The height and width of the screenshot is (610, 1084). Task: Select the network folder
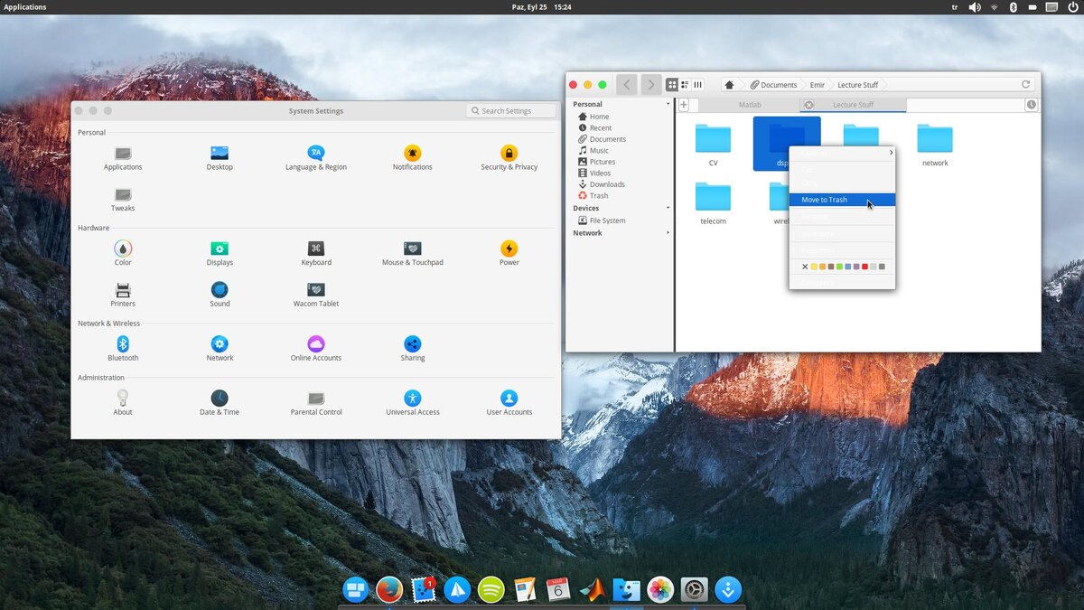pos(935,145)
